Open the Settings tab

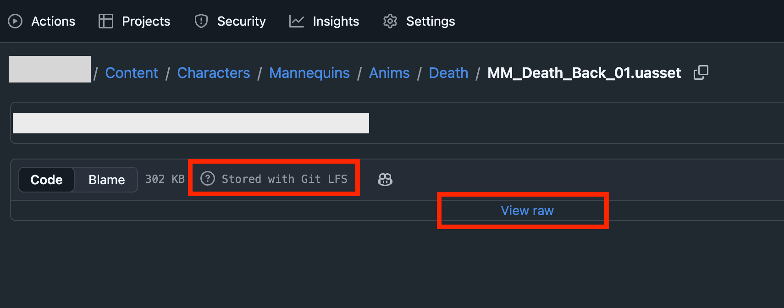coord(431,21)
